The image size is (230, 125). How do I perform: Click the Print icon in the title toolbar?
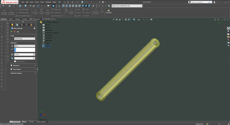pos(82,2)
